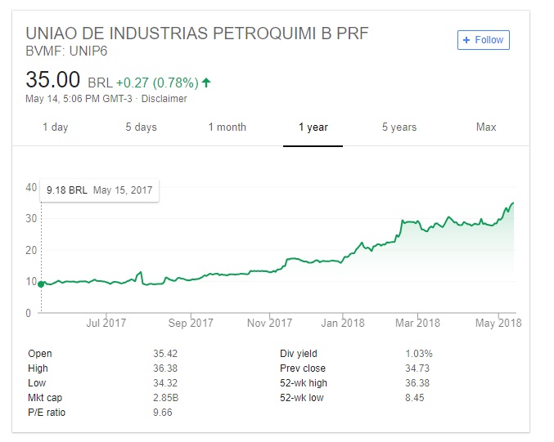Show the Max chart range
Screen dimensions: 554x442
(x=486, y=127)
